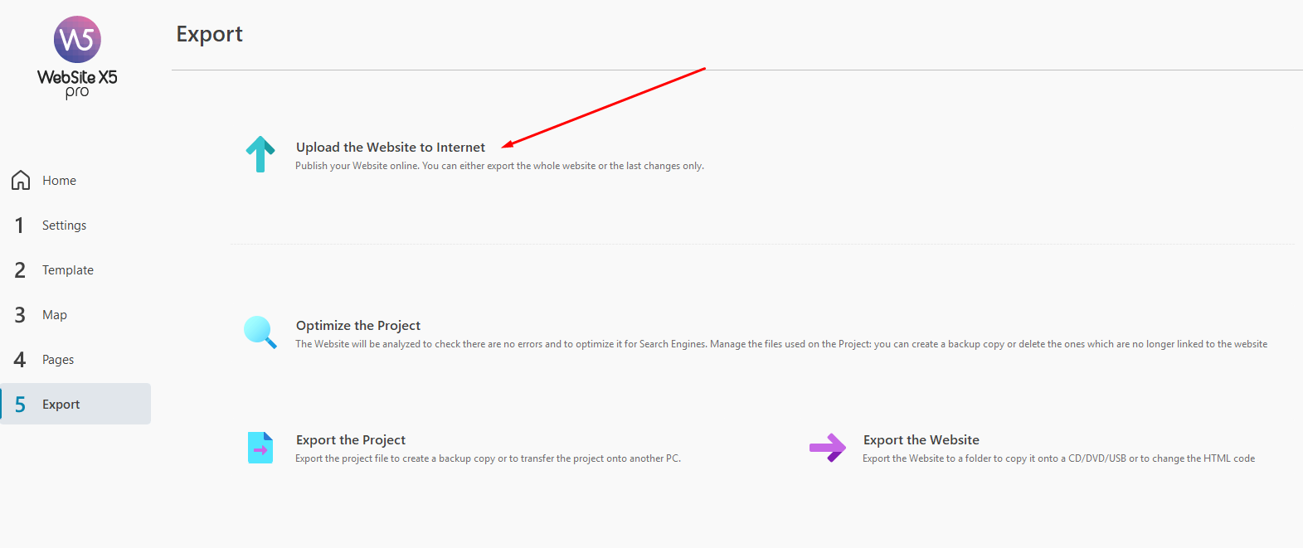1303x548 pixels.
Task: Switch to the Map step label
Action: tap(55, 315)
